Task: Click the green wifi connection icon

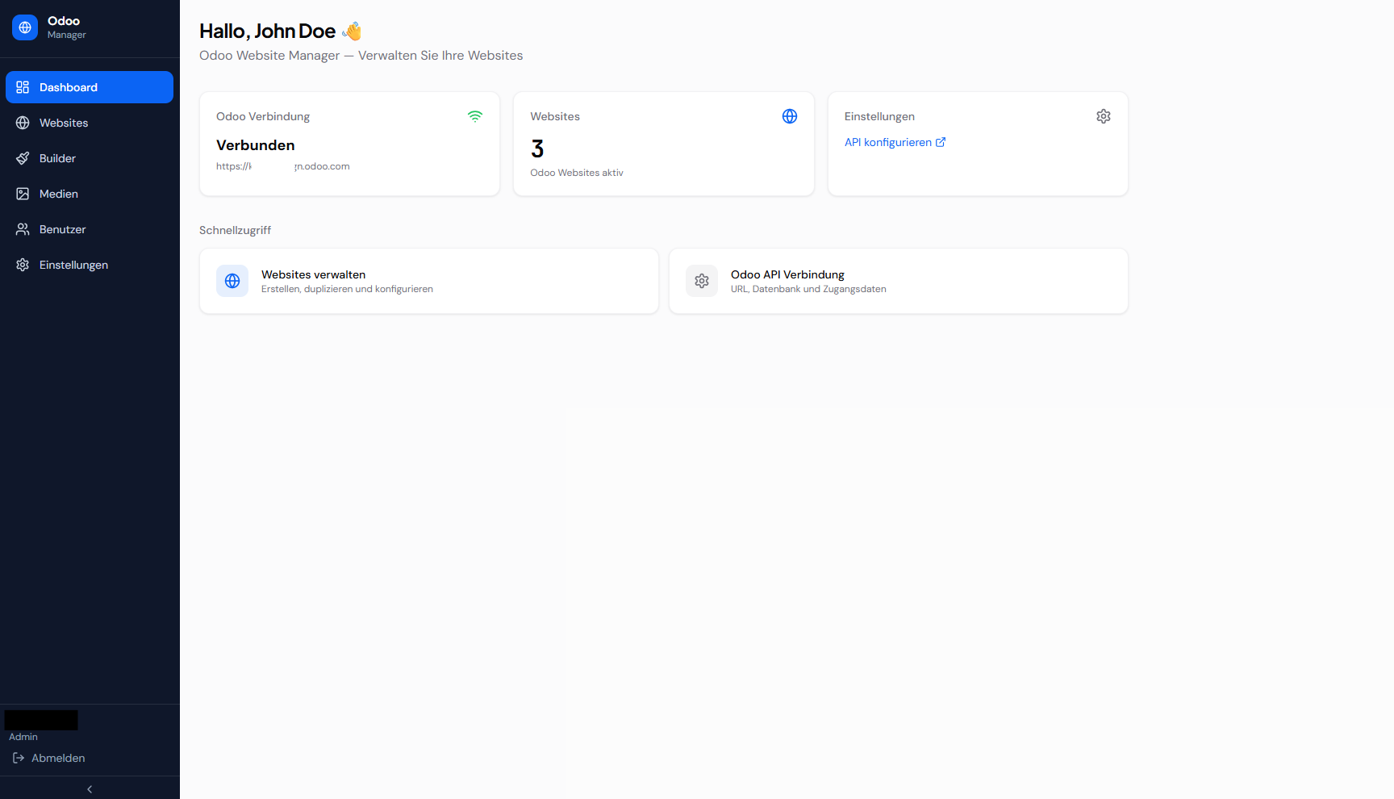Action: [x=475, y=116]
